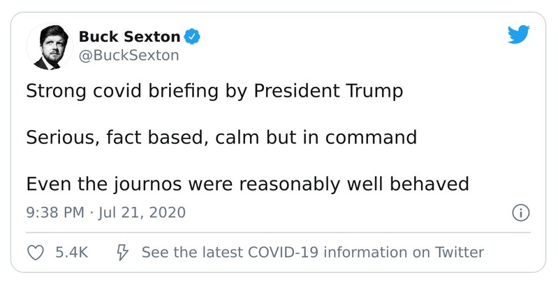Like the tweet with the heart icon
This screenshot has width=558, height=284.
(35, 251)
